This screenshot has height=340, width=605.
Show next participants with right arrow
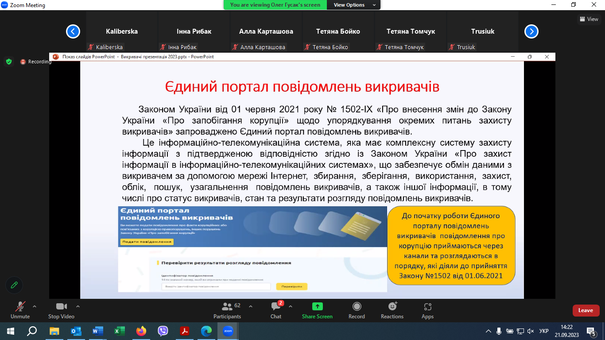(531, 31)
